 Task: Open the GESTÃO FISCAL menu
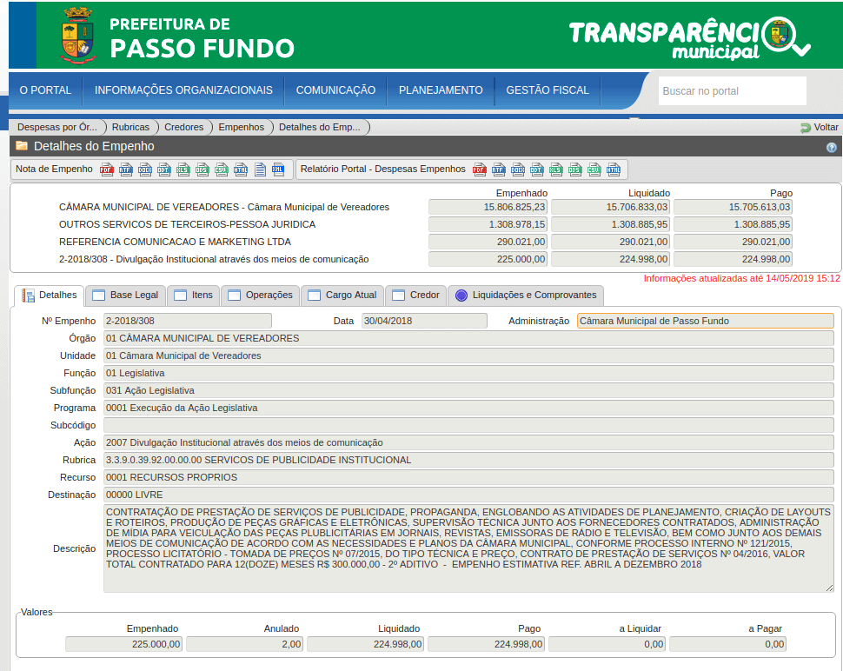(x=548, y=90)
